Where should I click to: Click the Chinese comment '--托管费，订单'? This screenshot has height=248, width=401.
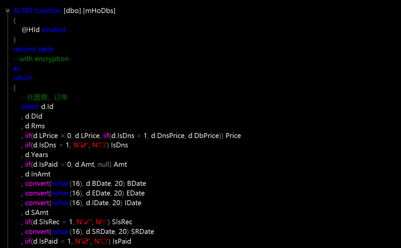(44, 97)
